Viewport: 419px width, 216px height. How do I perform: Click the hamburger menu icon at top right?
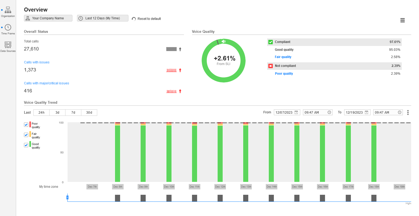[x=402, y=20]
